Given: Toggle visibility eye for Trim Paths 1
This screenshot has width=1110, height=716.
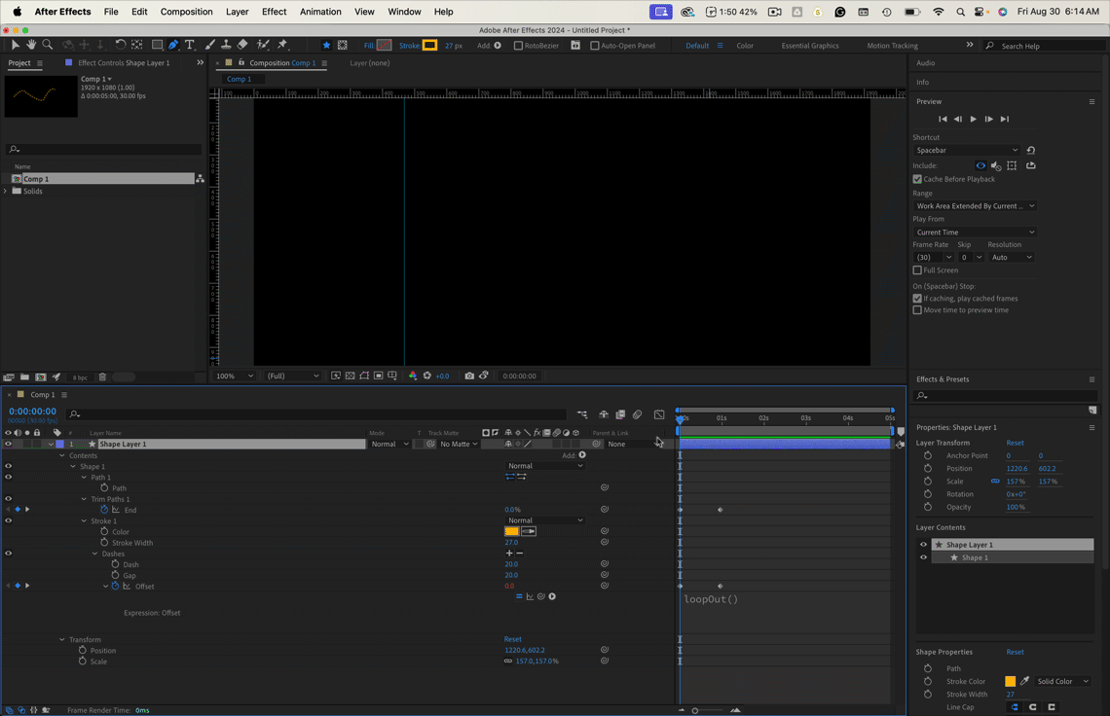Looking at the screenshot, I should (x=9, y=499).
